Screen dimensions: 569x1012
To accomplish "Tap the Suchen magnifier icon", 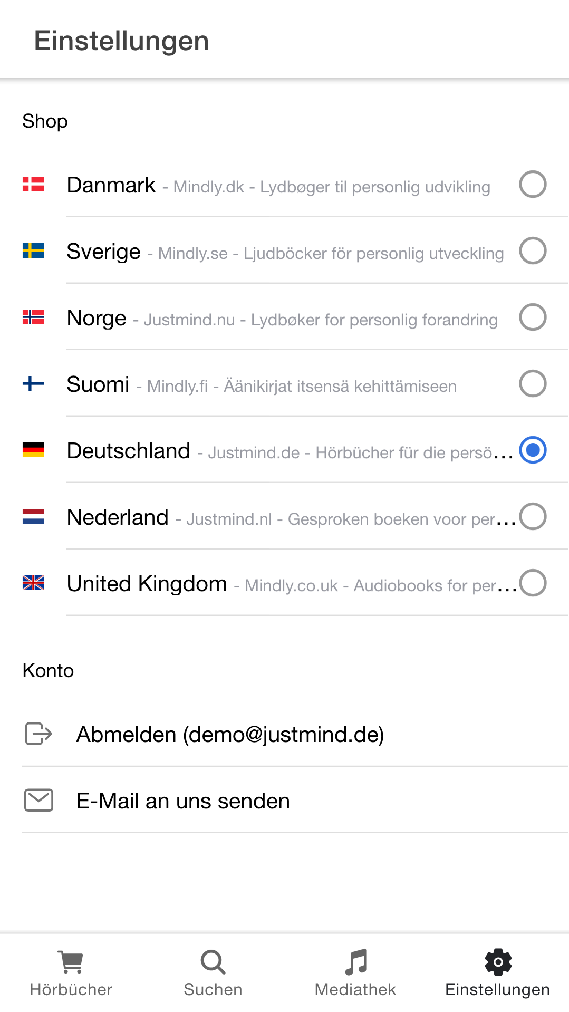I will tap(213, 962).
